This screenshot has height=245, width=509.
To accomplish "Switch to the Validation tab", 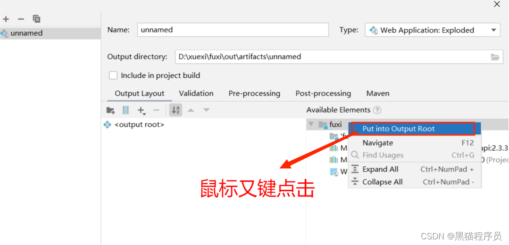I will 196,94.
